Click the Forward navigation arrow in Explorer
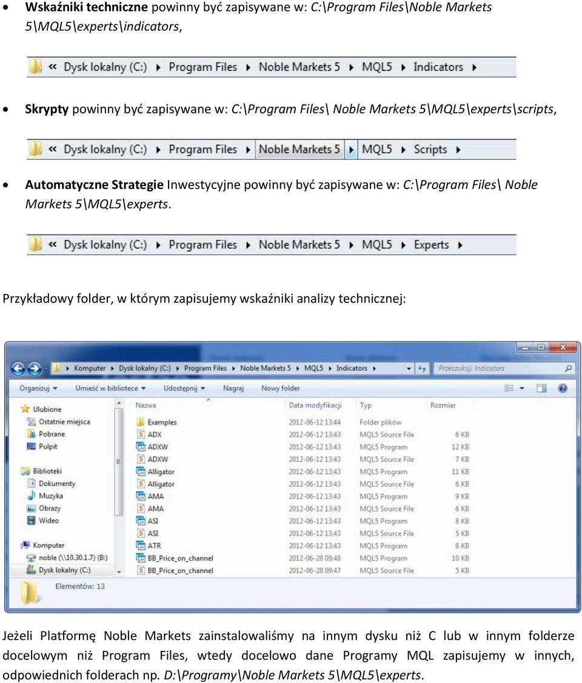 [35, 368]
